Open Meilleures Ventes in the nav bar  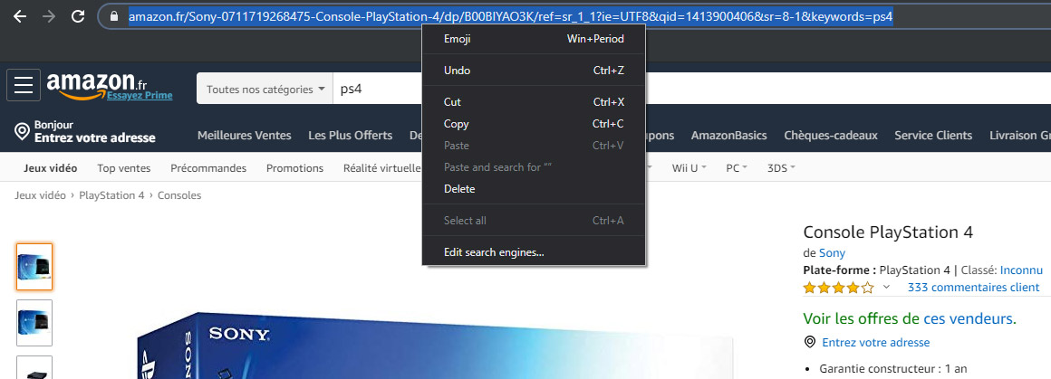pos(245,136)
